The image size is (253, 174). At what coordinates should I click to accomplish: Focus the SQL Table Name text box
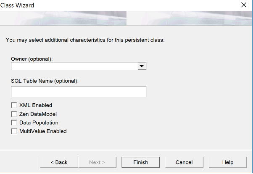pos(79,92)
